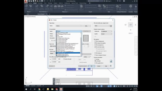Enable Plot in background checkbox
Viewport: 162px width, 91px height.
pos(95,41)
